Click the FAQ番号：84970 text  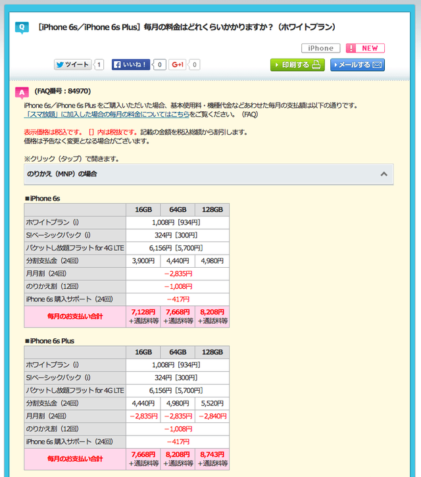click(x=62, y=91)
